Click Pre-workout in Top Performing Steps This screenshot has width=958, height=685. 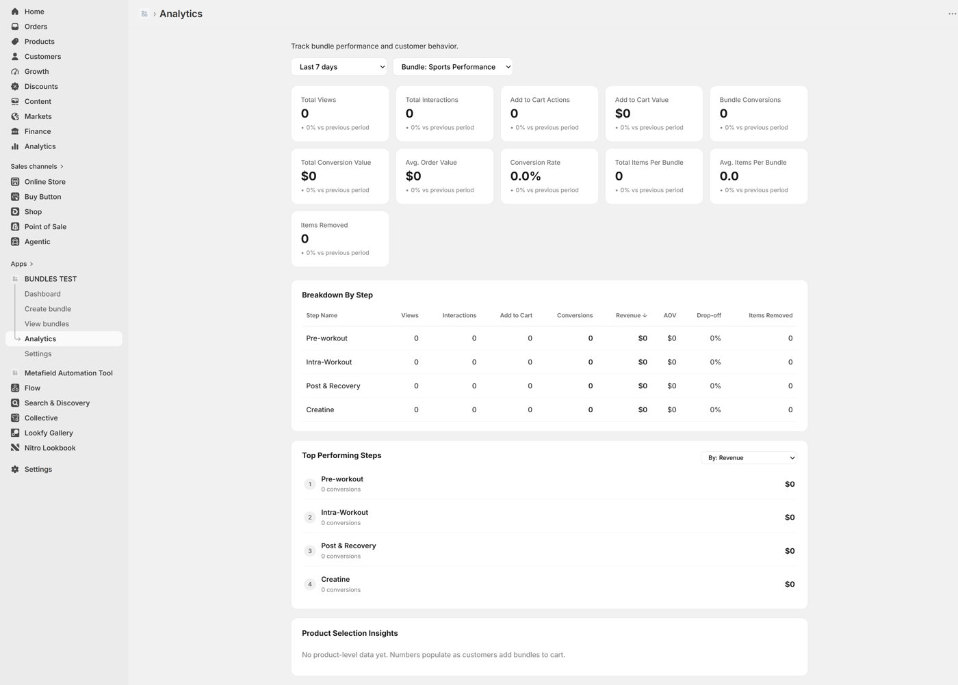(549, 484)
